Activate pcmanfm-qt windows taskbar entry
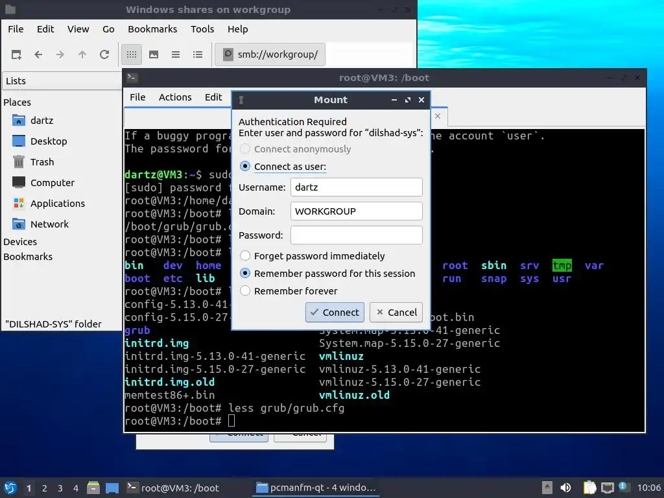 316,488
